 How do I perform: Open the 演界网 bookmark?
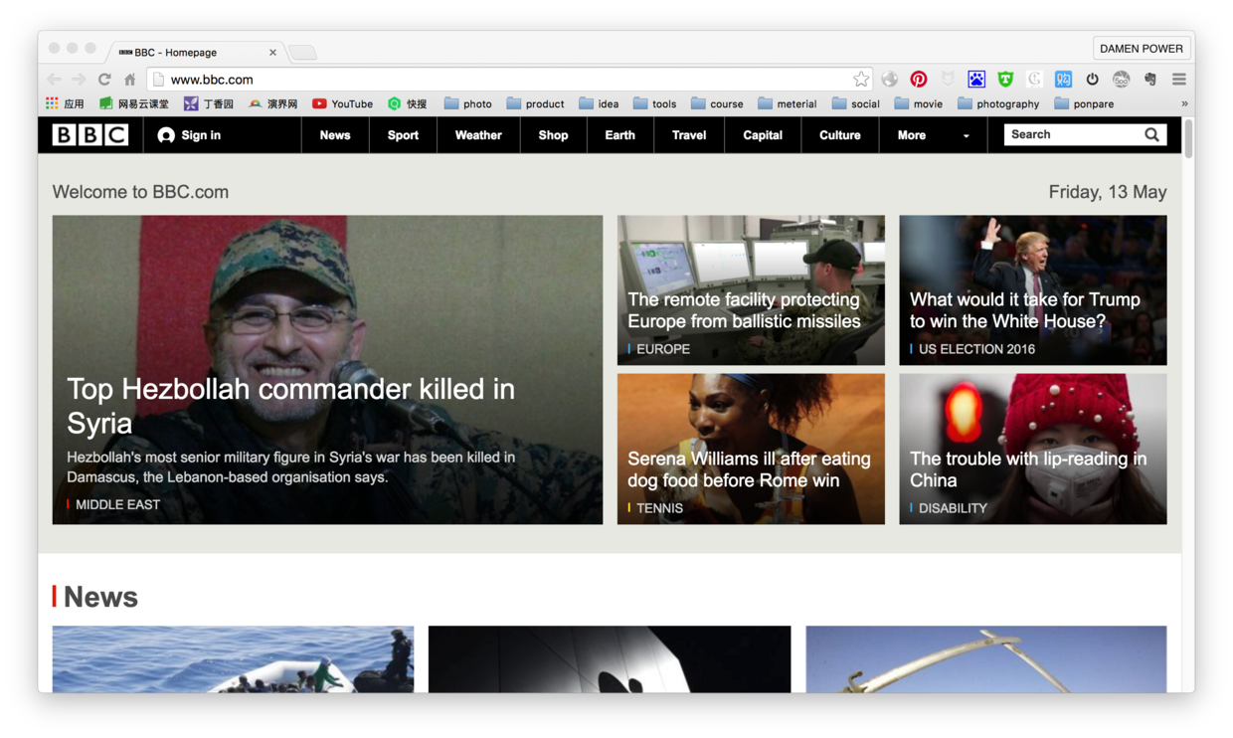click(272, 103)
